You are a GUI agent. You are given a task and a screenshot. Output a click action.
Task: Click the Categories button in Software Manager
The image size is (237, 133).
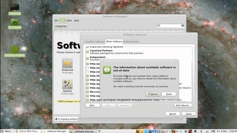coord(61,26)
